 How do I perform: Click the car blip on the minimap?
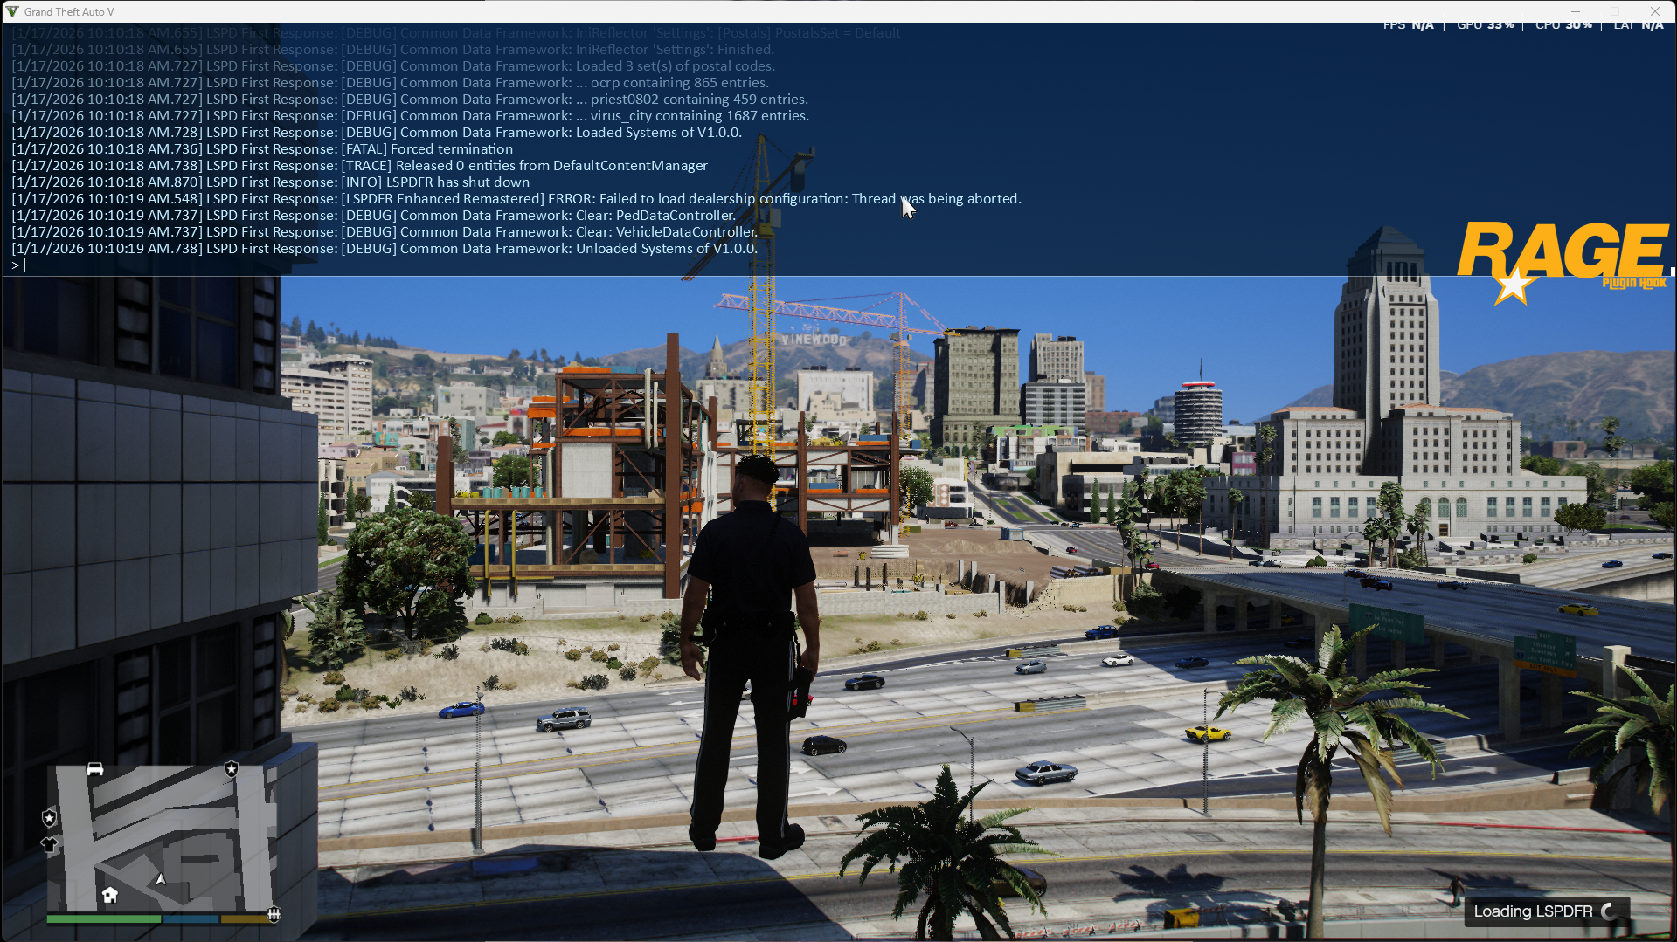click(94, 769)
